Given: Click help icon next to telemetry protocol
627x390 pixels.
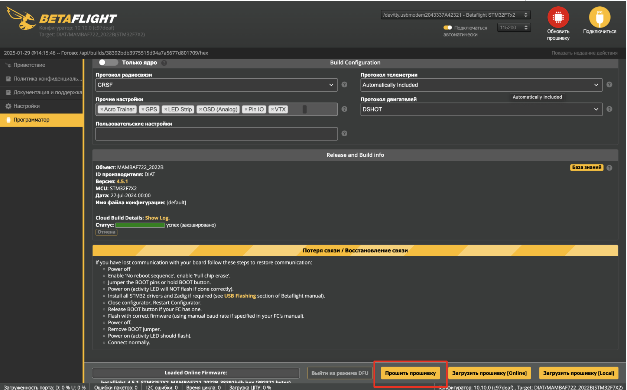Looking at the screenshot, I should (609, 85).
